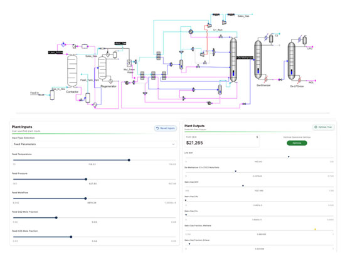Click the Feed MoleFlow slider handle
Screen dimensions: 345x266
point(85,198)
